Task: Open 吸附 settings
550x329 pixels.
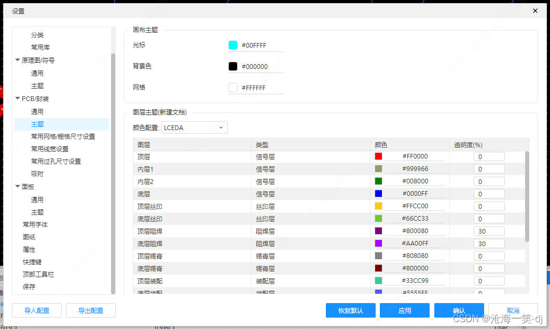Action: [37, 174]
